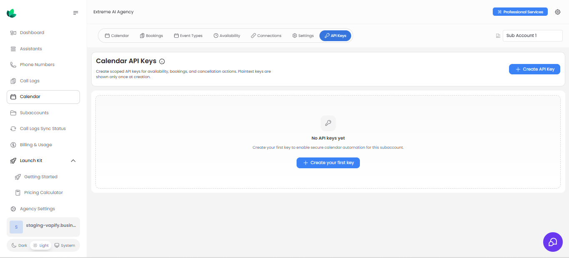Open Billing & Usage page

click(x=43, y=145)
